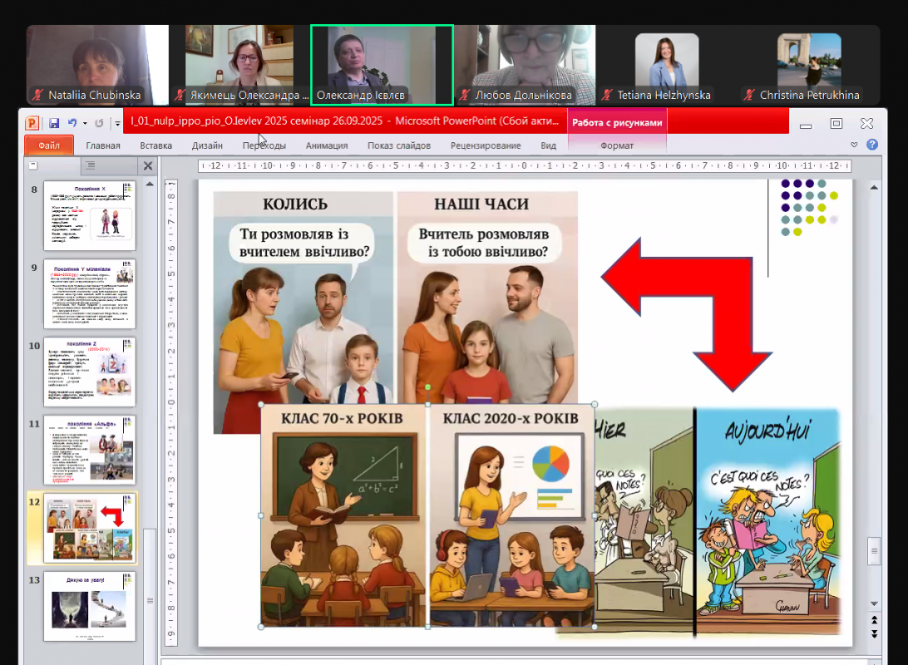The height and width of the screenshot is (665, 908).
Task: Click the Файл button
Action: (x=48, y=145)
